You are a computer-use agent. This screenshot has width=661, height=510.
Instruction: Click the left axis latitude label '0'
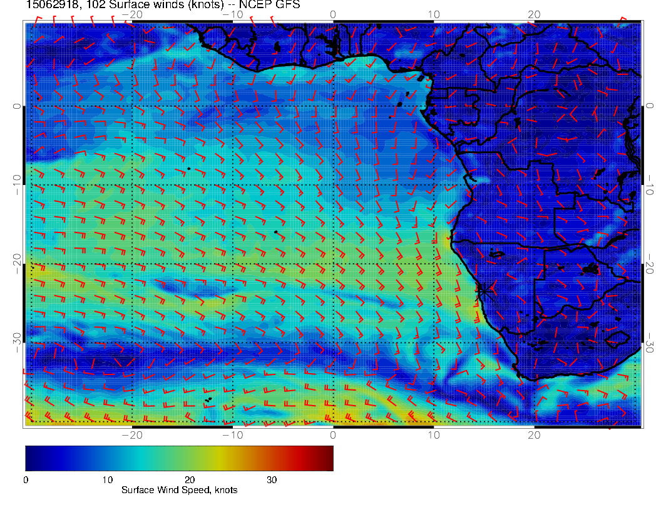17,106
